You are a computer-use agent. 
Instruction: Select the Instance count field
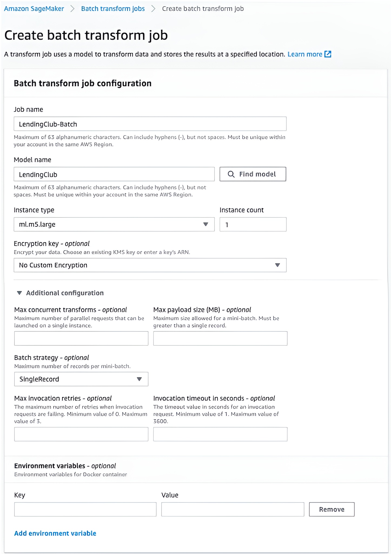[253, 225]
